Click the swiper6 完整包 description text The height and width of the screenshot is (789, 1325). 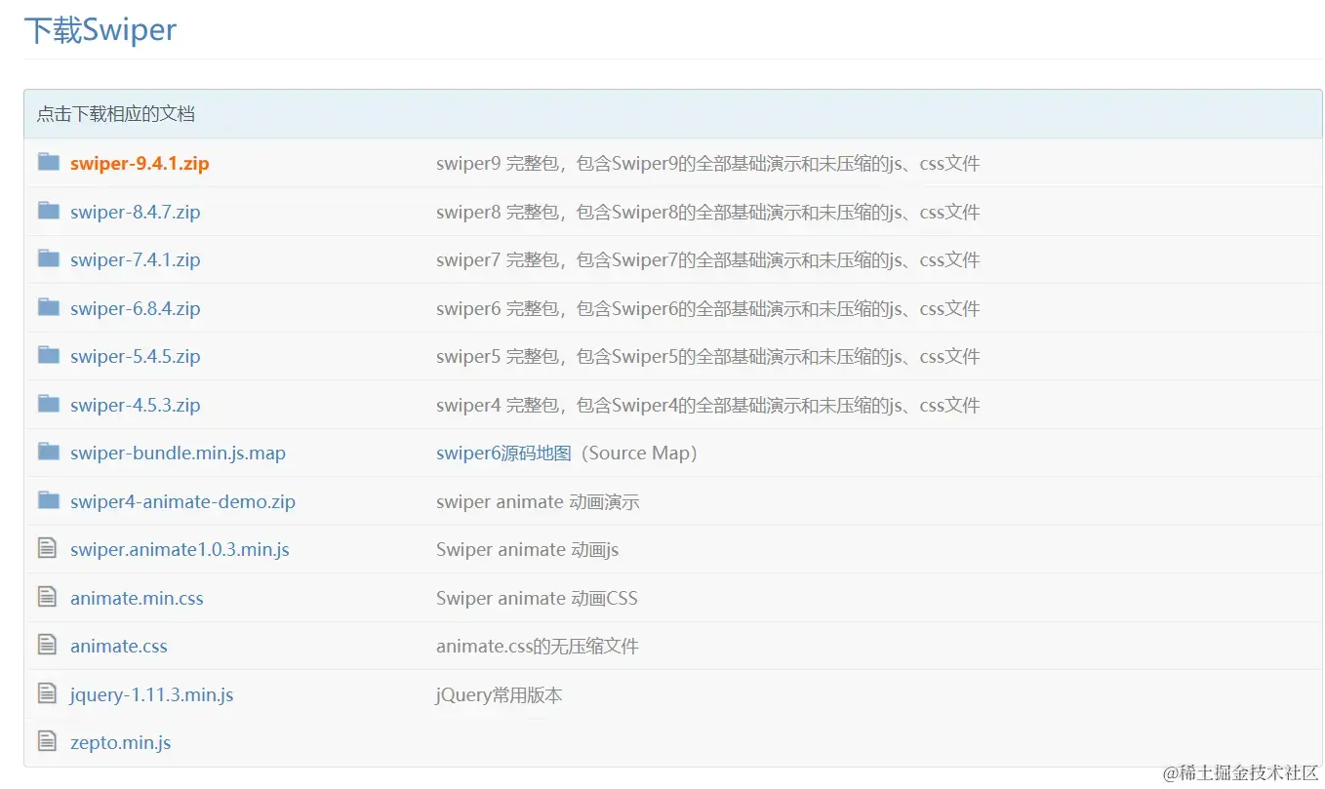(707, 308)
